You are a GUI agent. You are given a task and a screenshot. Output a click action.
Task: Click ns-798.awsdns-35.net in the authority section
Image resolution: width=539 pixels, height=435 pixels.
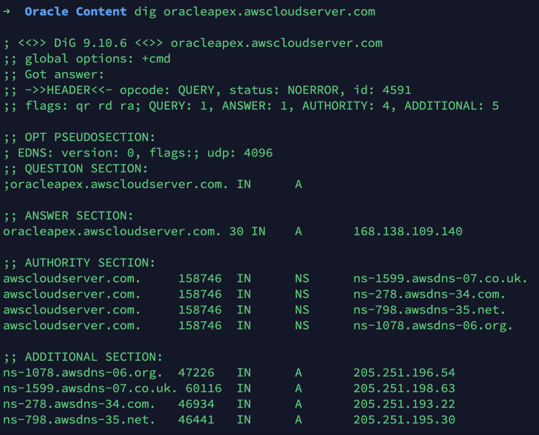click(x=429, y=310)
